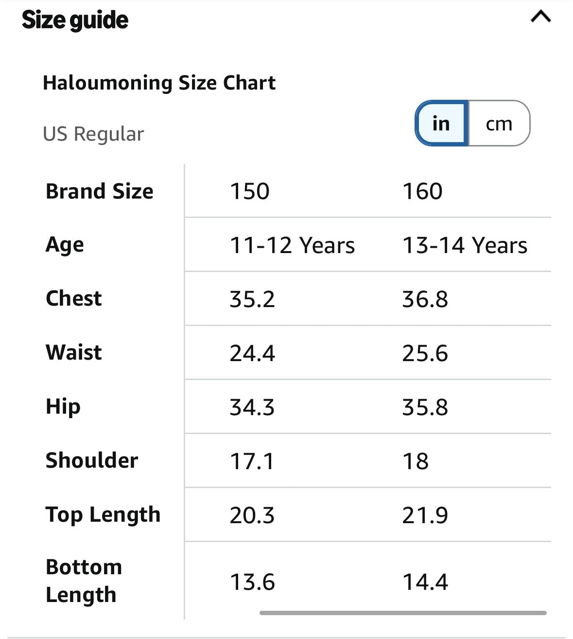The width and height of the screenshot is (573, 639).
Task: Switch units to cm
Action: click(499, 123)
